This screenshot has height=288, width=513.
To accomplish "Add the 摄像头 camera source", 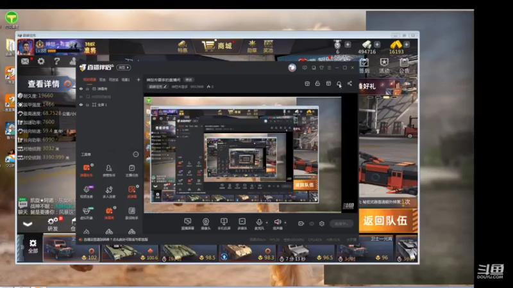I will [x=206, y=223].
